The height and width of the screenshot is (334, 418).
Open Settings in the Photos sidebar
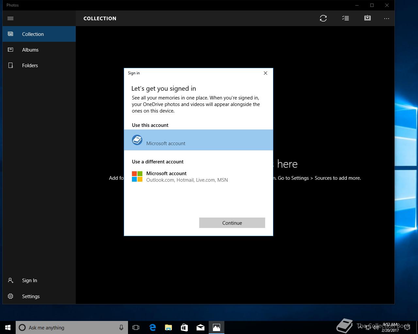pyautogui.click(x=39, y=296)
